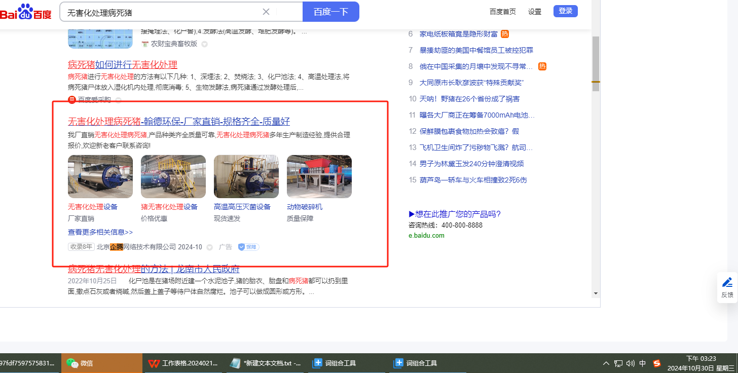
Task: Click 查看更多相关信息>> link
Action: point(100,232)
